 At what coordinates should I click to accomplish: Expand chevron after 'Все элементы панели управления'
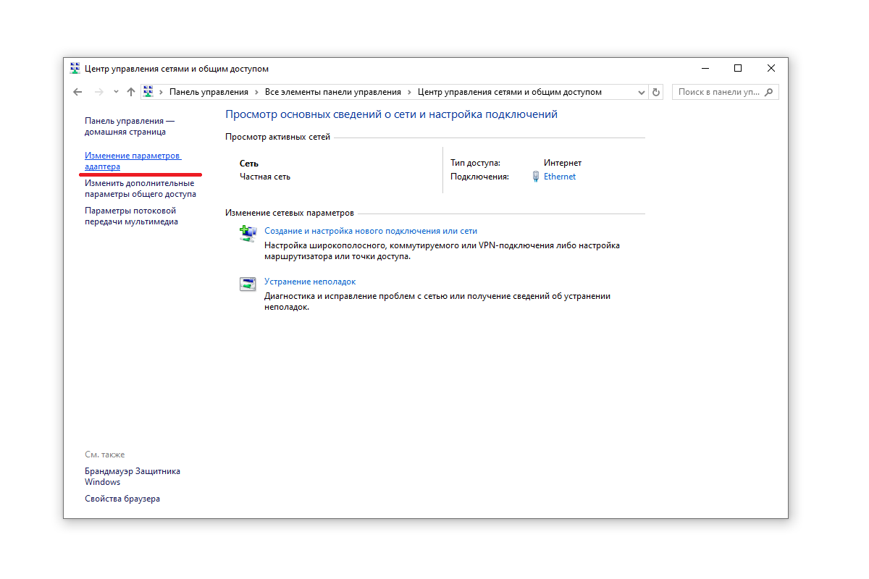pos(409,92)
